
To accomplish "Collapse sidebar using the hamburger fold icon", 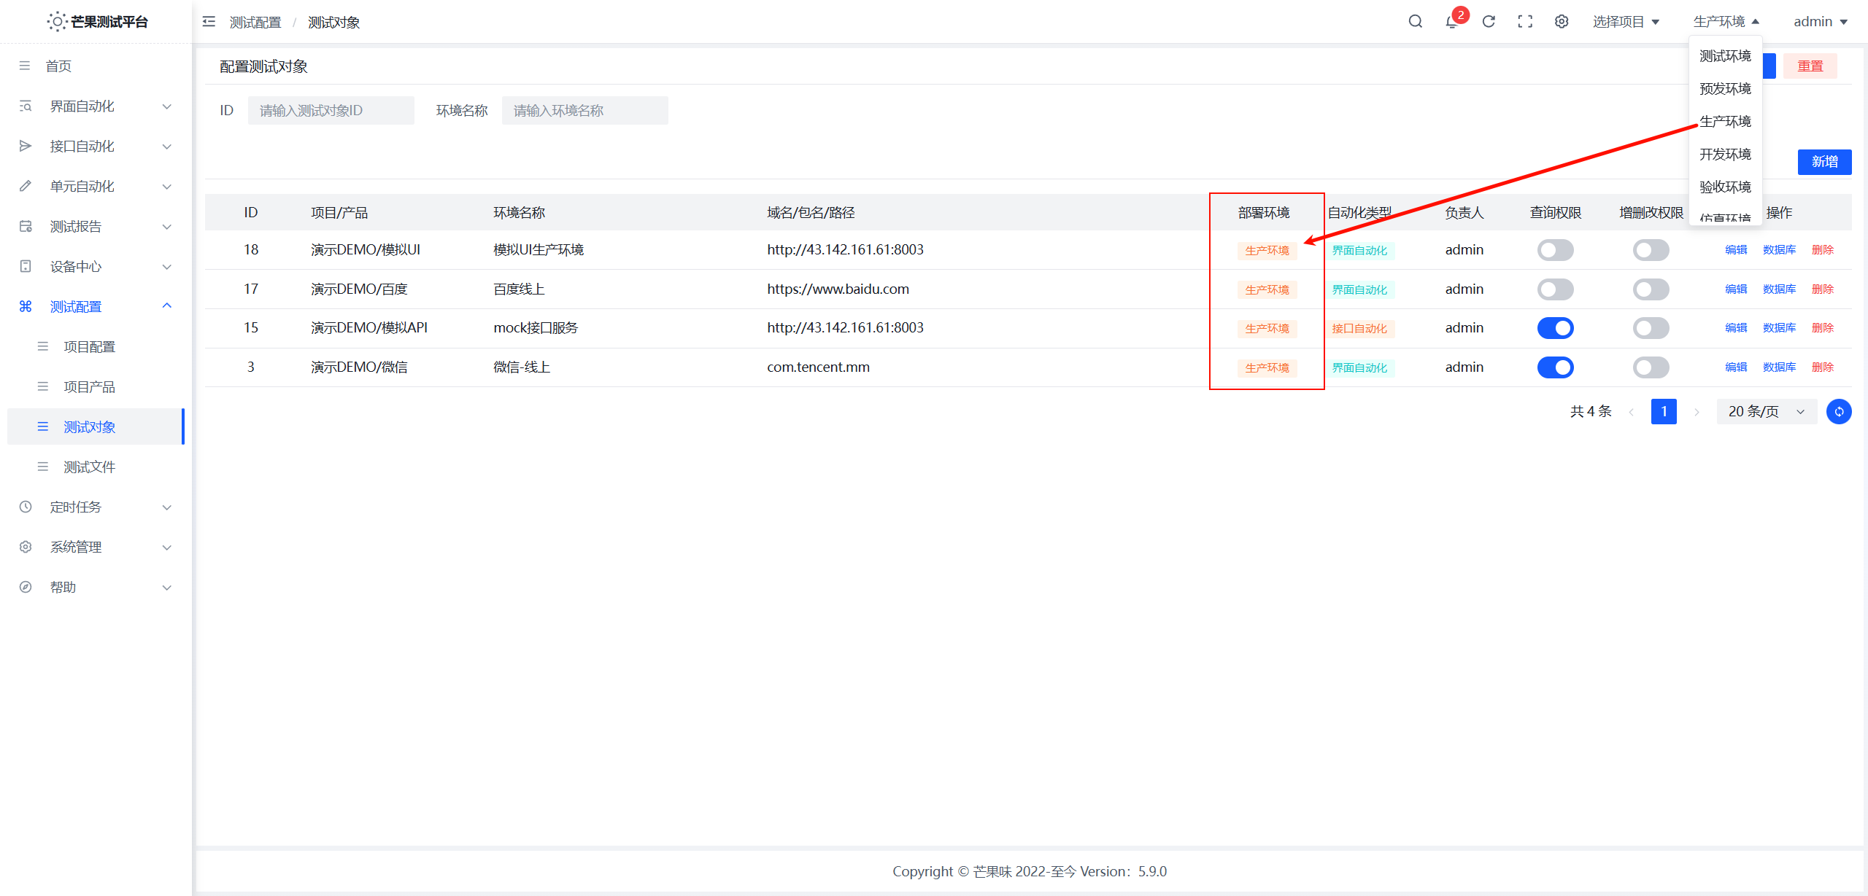I will point(209,22).
